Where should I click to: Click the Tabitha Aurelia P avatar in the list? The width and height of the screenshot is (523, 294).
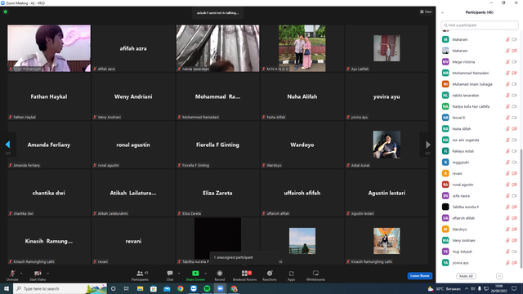445,207
